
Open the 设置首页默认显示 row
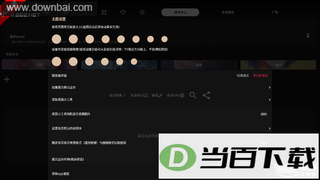pyautogui.click(x=160, y=88)
